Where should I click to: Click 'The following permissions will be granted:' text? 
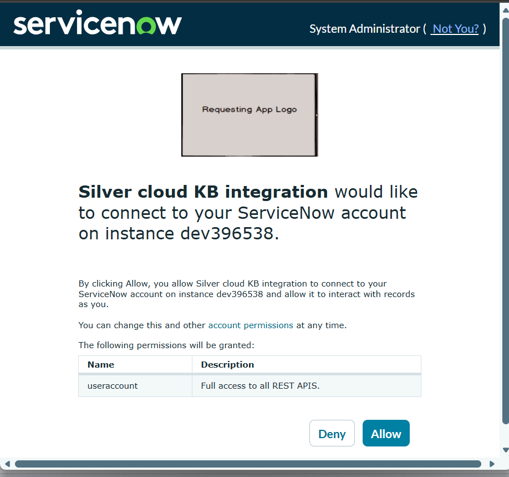tap(166, 345)
